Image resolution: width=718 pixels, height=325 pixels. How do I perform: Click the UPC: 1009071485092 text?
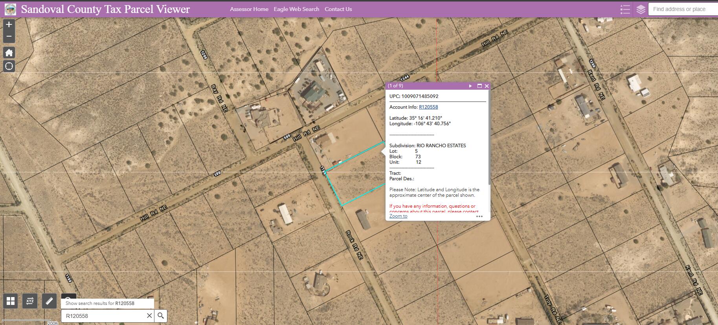tap(414, 96)
